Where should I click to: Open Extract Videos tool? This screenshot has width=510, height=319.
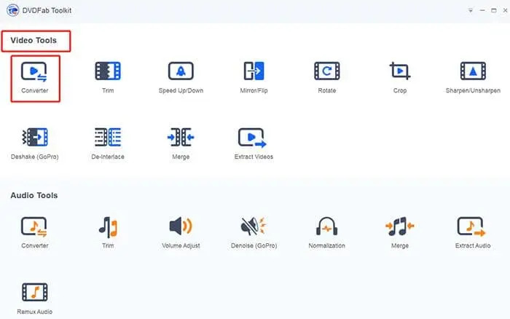[x=253, y=138]
